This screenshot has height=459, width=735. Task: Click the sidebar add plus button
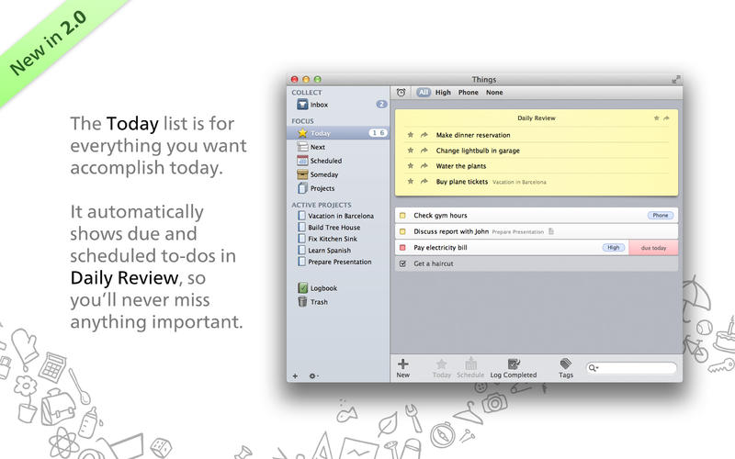click(x=295, y=375)
